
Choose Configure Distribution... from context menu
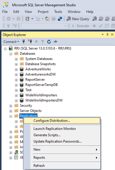click(x=62, y=121)
